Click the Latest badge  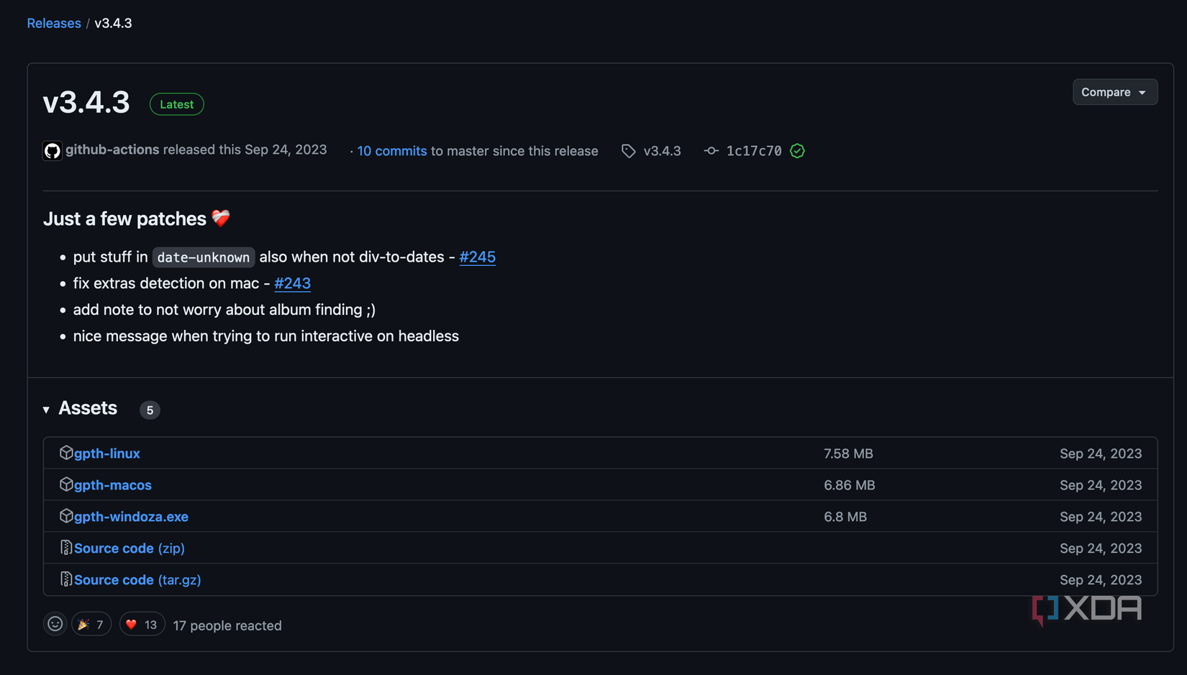pos(177,104)
